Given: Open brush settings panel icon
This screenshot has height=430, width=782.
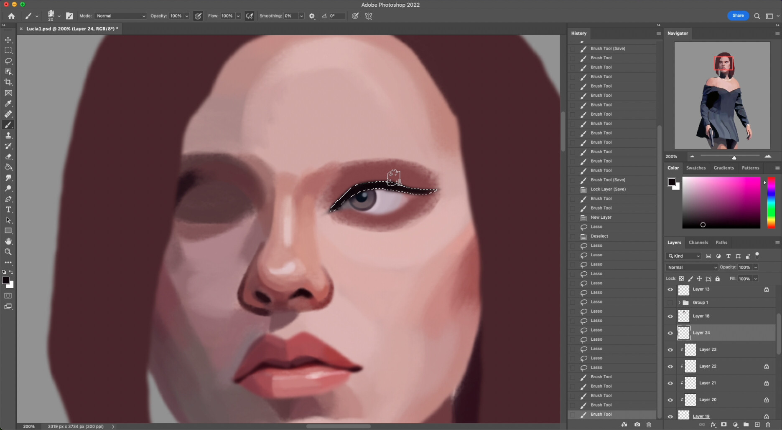Looking at the screenshot, I should pyautogui.click(x=69, y=16).
